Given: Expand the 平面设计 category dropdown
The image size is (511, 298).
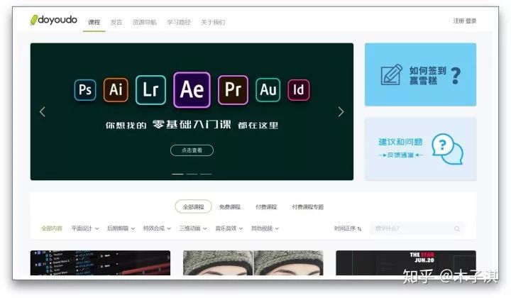Looking at the screenshot, I should coord(84,228).
